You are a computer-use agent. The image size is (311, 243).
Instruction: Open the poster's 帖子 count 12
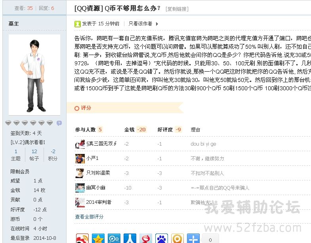(34, 152)
